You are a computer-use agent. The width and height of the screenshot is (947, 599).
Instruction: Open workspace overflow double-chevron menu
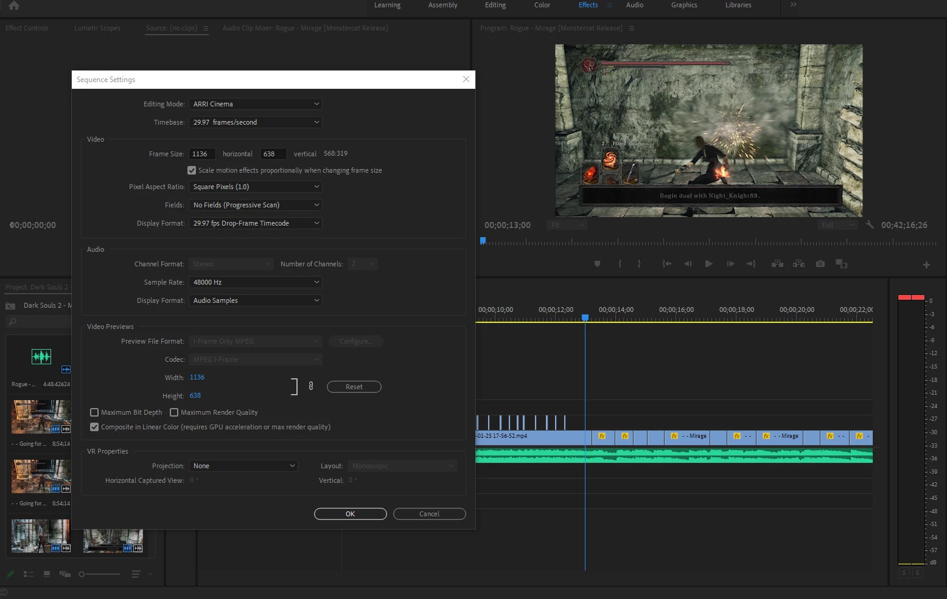pyautogui.click(x=793, y=4)
